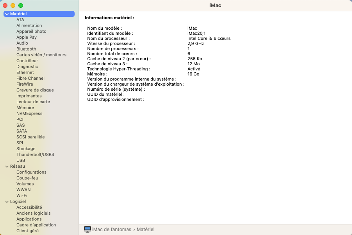Click Matériel in the bottom path bar
Viewport: 352px width, 235px height.
tap(145, 230)
